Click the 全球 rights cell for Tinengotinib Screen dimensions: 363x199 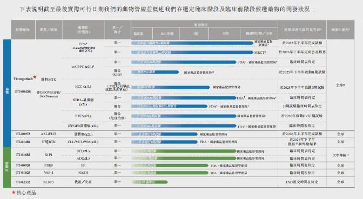click(x=340, y=85)
